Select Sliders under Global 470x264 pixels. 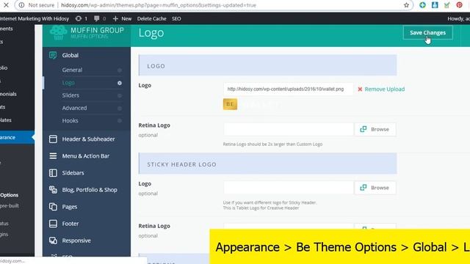(70, 95)
